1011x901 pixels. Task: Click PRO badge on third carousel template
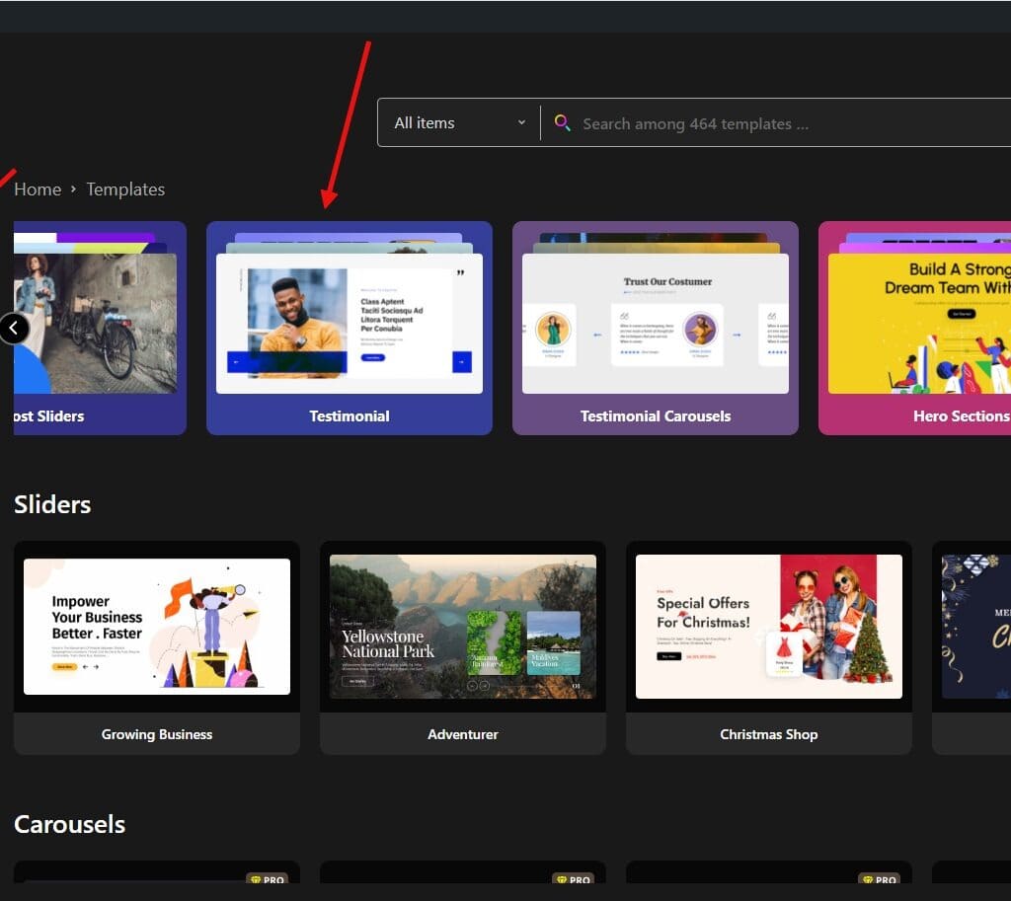point(879,879)
